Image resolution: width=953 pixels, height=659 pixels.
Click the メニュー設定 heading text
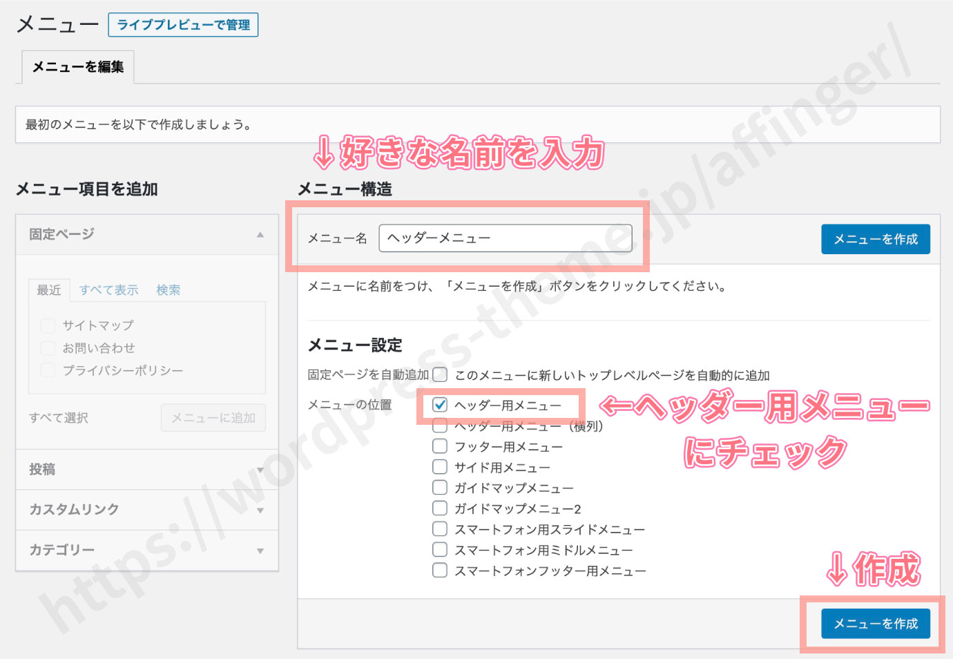click(355, 345)
